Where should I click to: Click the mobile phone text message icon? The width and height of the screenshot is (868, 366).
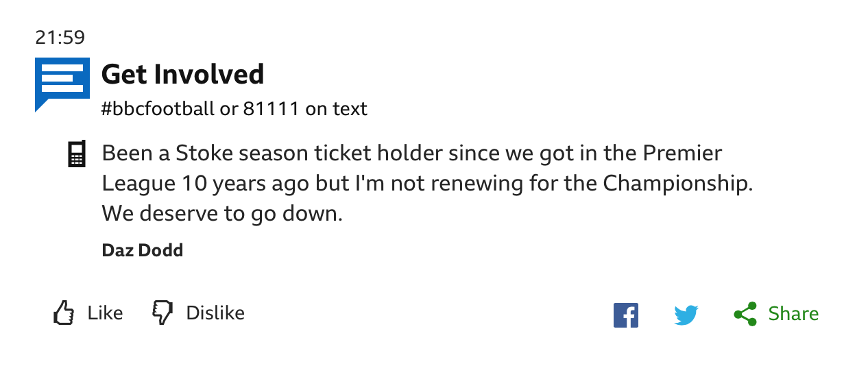point(77,154)
